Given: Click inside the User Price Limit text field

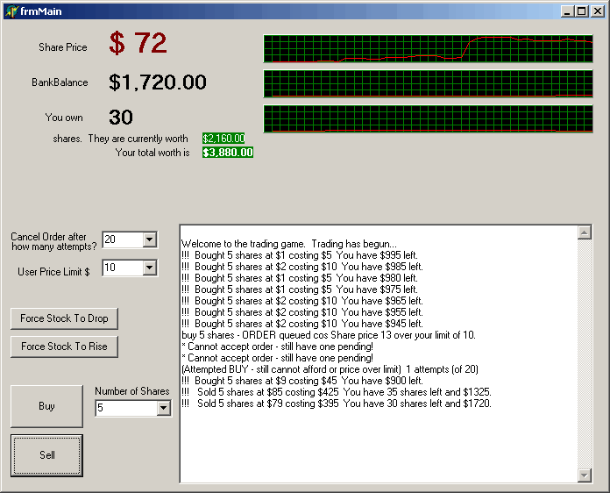Looking at the screenshot, I should [x=121, y=268].
